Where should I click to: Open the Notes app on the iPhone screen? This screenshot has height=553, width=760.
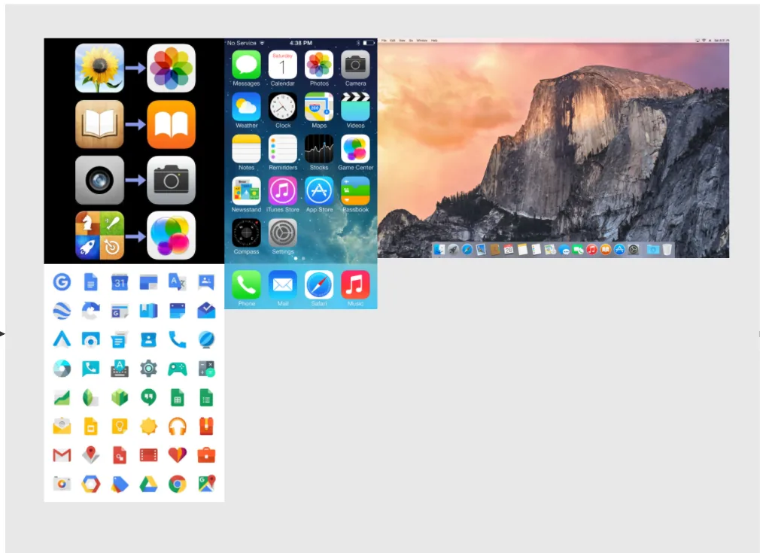pos(246,149)
